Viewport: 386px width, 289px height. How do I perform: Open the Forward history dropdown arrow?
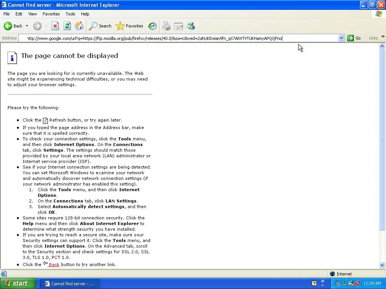(x=46, y=26)
